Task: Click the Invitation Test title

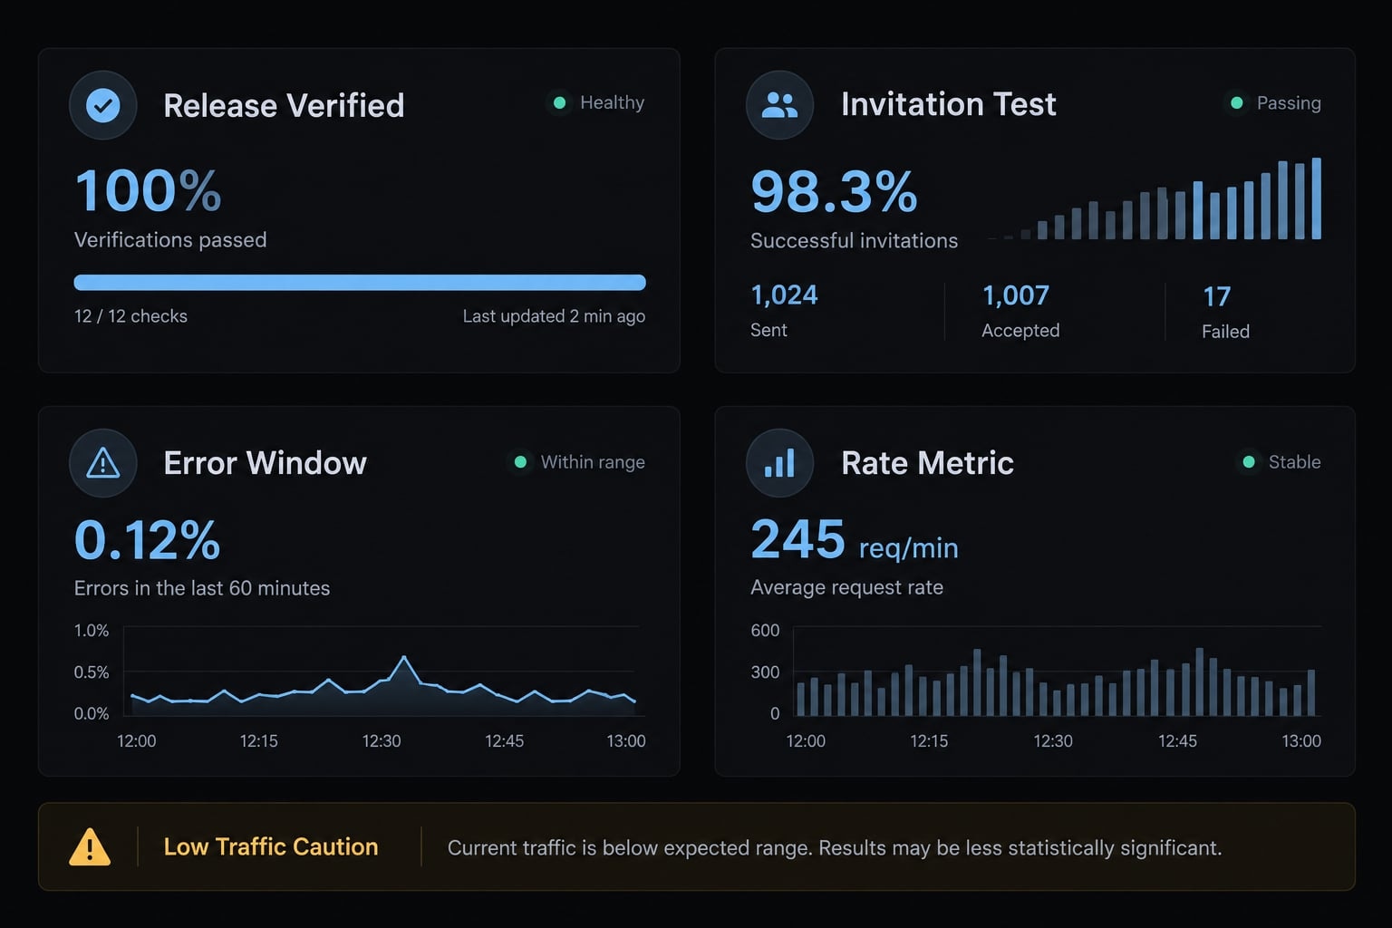Action: (949, 104)
